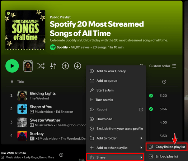Click the 3:54 duration of Shape of You
This screenshot has height=161, width=188.
(163, 109)
